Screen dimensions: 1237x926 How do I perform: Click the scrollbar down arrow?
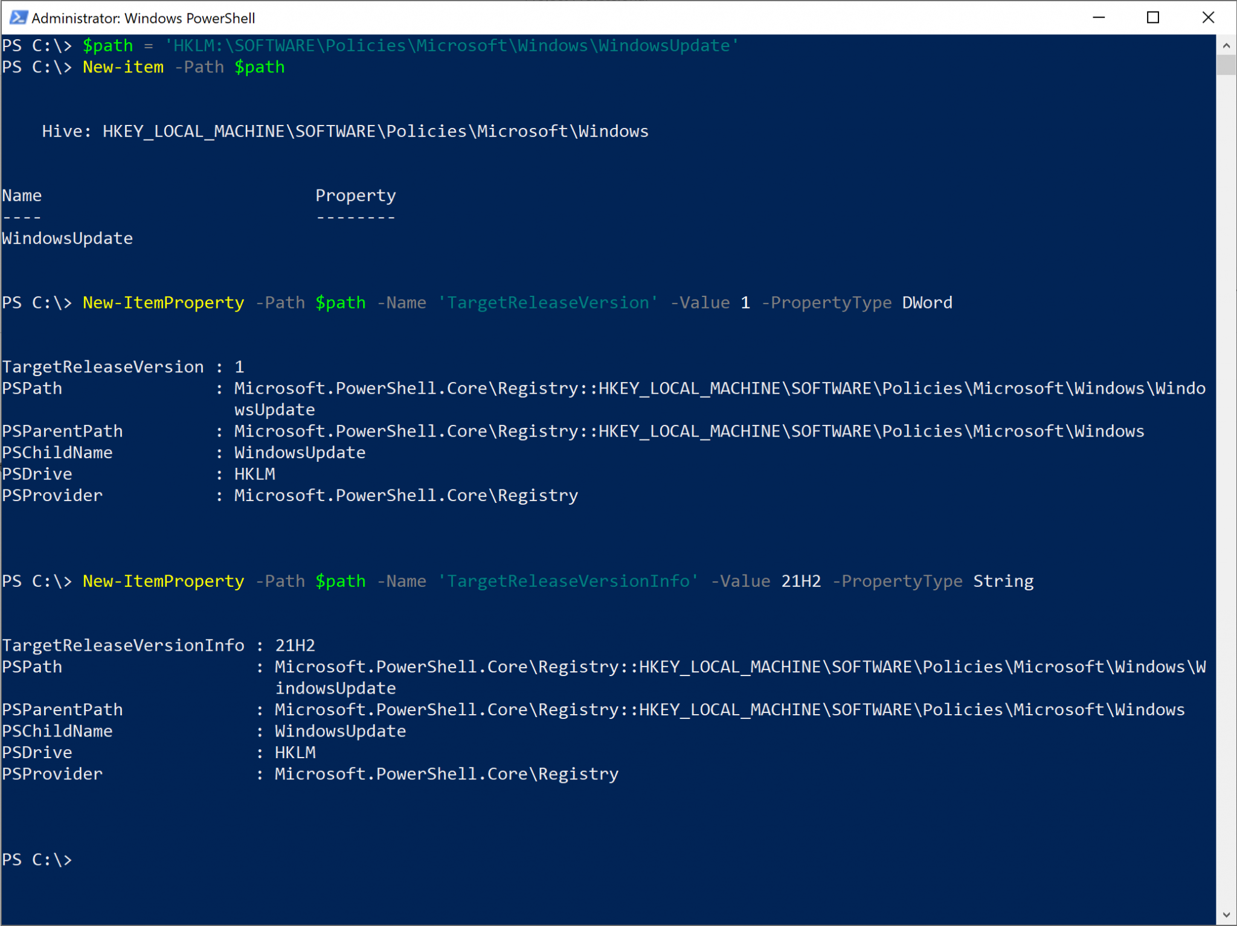click(x=1226, y=915)
